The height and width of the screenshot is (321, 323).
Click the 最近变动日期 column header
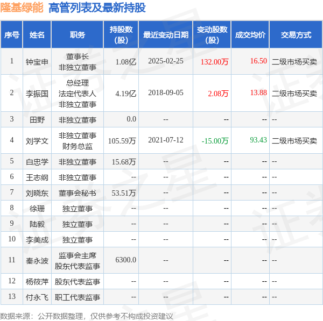(166, 34)
